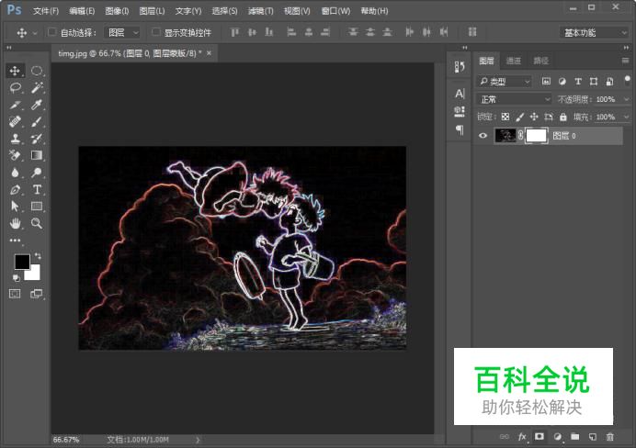Toggle type layer filter
The width and height of the screenshot is (636, 448).
tap(578, 82)
